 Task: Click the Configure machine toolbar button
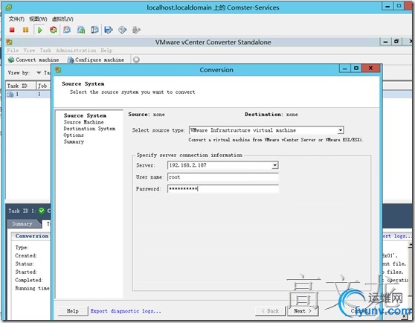95,60
